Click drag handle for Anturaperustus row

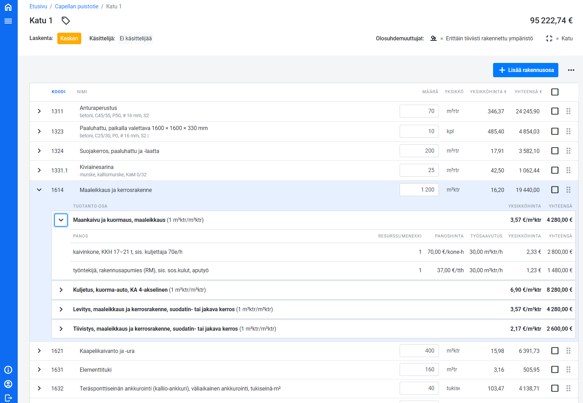(x=568, y=111)
